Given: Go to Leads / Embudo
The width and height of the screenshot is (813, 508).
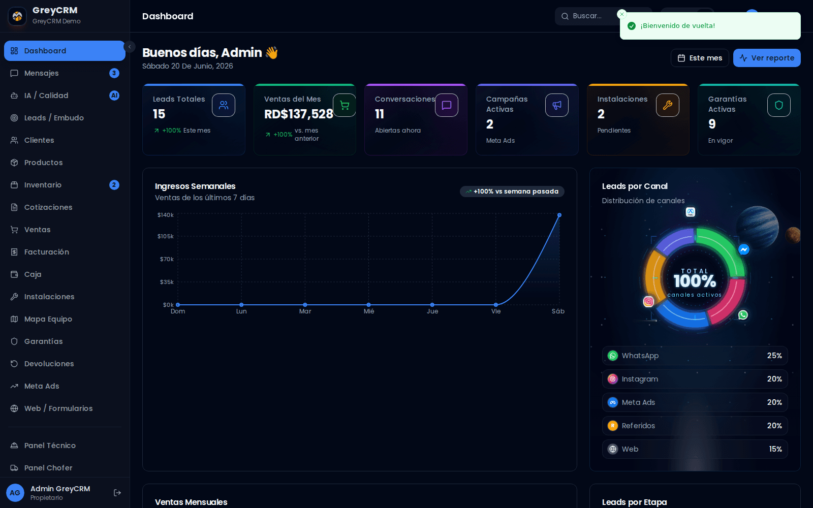Looking at the screenshot, I should [65, 118].
